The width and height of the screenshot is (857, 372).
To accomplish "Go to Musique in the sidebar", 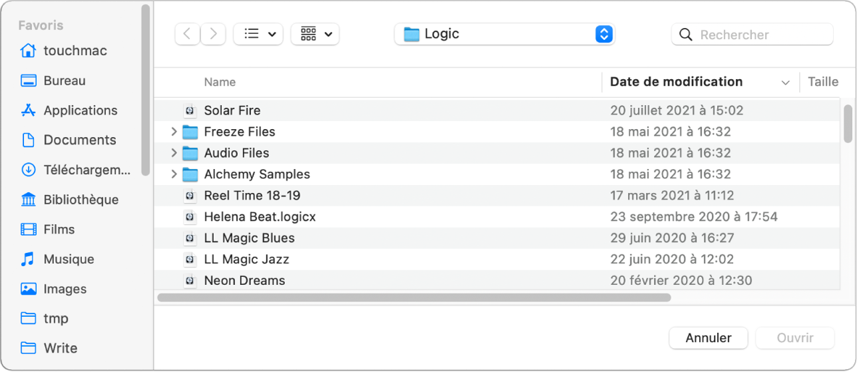I will 69,259.
